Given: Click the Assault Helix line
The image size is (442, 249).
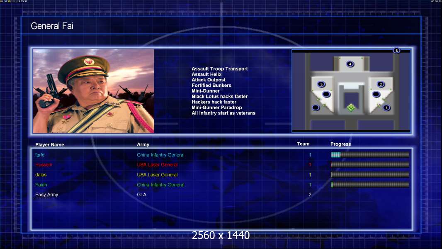Looking at the screenshot, I should [206, 74].
